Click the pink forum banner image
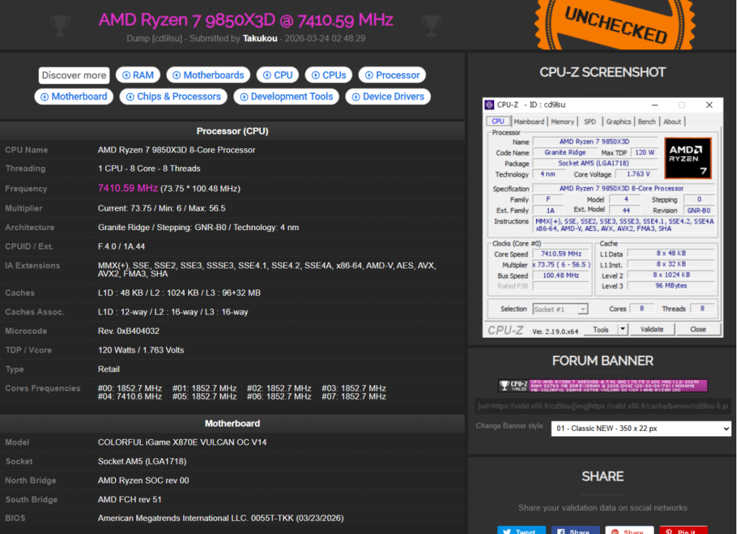737x534 pixels. point(603,386)
